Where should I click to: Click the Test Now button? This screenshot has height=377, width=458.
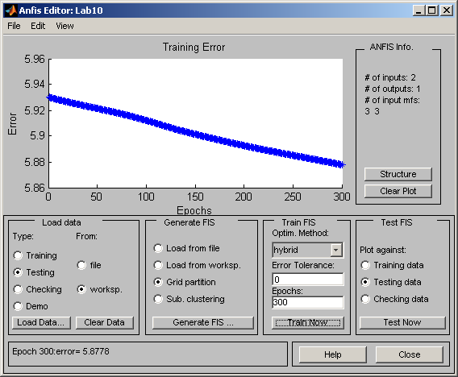point(402,323)
